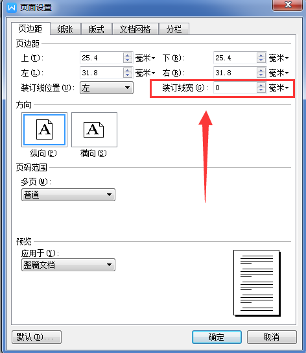
Task: Select the 纵向 portrait orientation icon
Action: pos(44,130)
